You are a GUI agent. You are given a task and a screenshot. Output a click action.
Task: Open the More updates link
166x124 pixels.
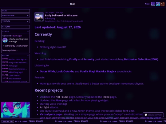(10, 50)
